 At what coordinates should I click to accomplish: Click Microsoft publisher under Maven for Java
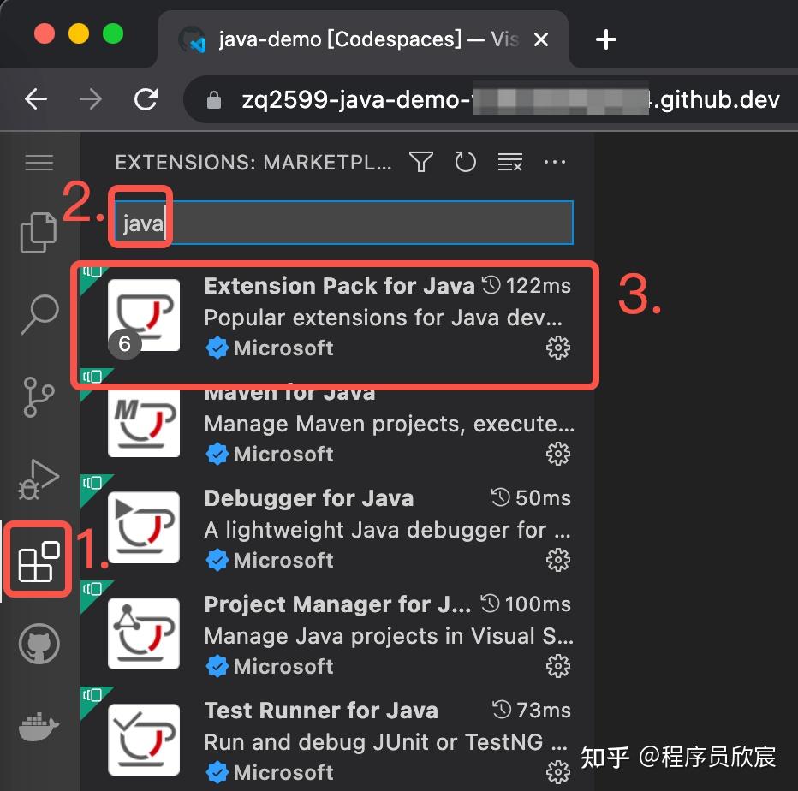click(x=283, y=455)
